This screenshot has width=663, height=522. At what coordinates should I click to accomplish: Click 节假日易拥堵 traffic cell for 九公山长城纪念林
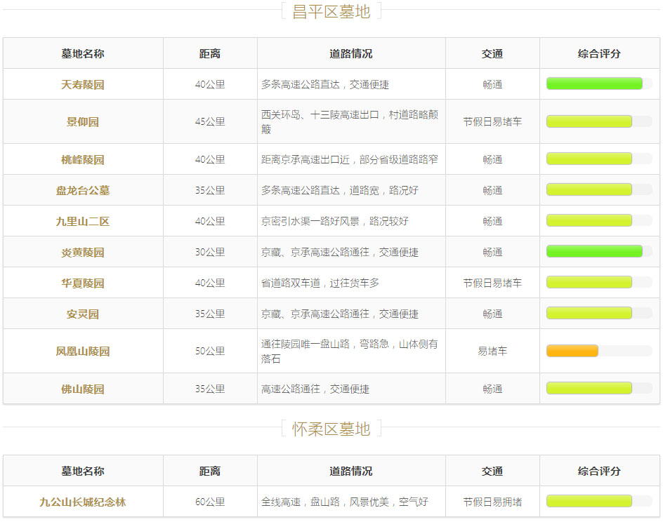point(492,502)
